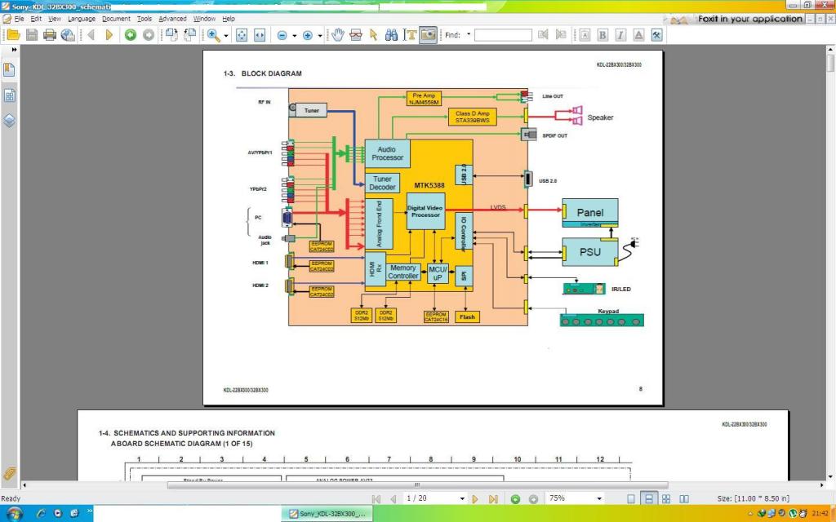The image size is (836, 522).
Task: Click the zoom out minus button
Action: pyautogui.click(x=282, y=35)
